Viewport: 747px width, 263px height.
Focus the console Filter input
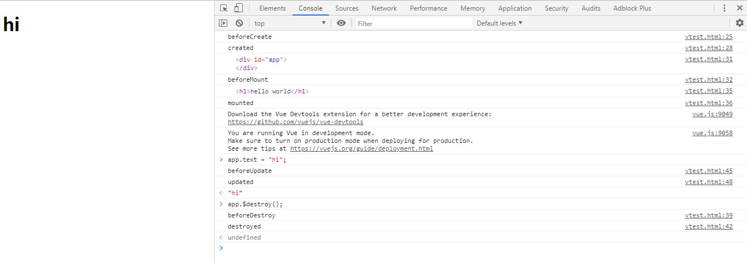tap(414, 23)
